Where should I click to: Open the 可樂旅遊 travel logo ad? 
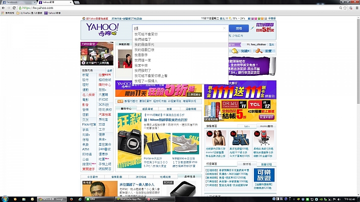tap(264, 175)
